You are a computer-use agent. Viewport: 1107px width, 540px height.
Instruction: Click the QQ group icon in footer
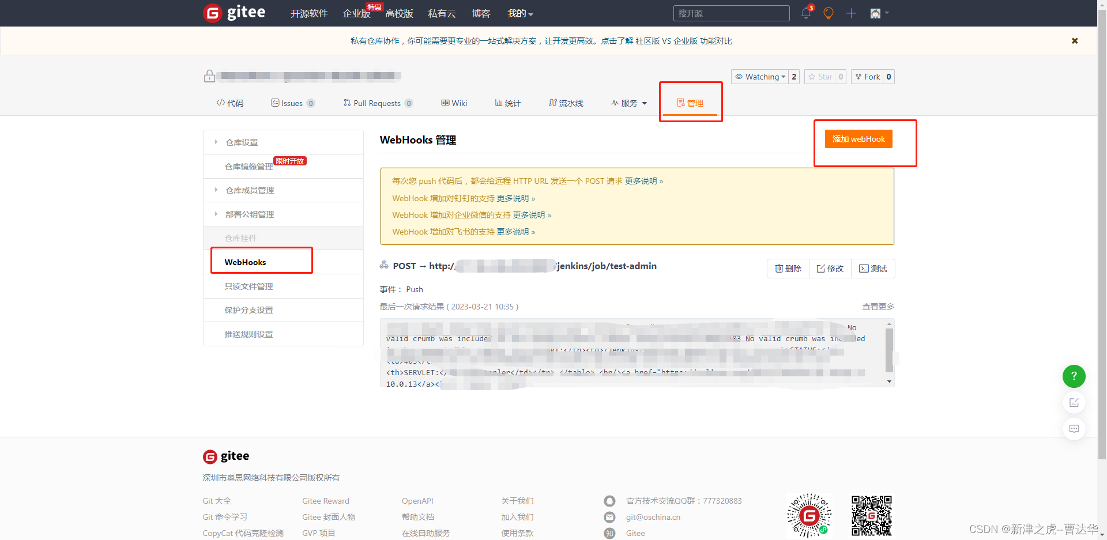pos(609,501)
